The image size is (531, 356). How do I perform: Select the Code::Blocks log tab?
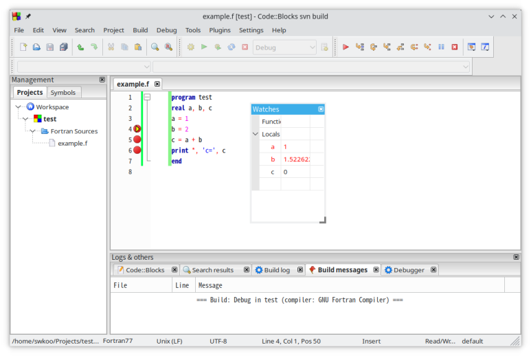coord(145,270)
